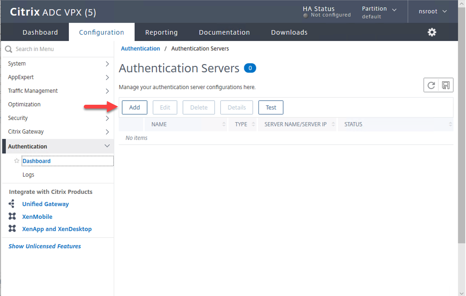The height and width of the screenshot is (296, 466).
Task: Click the server count badge 0
Action: pos(250,68)
